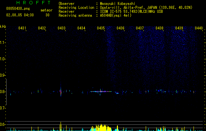Click the 0.6 kHz axis label
Viewport: 206px width, 131px height.
(3, 124)
